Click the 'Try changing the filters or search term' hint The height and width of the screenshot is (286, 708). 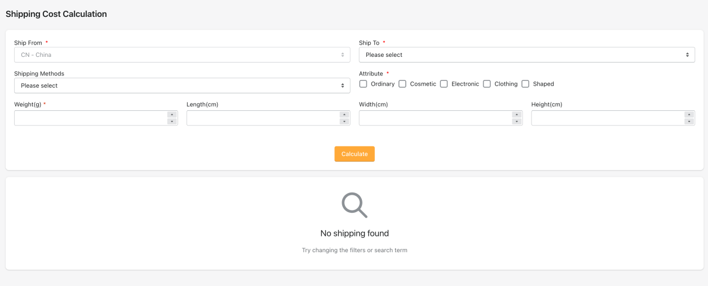355,250
